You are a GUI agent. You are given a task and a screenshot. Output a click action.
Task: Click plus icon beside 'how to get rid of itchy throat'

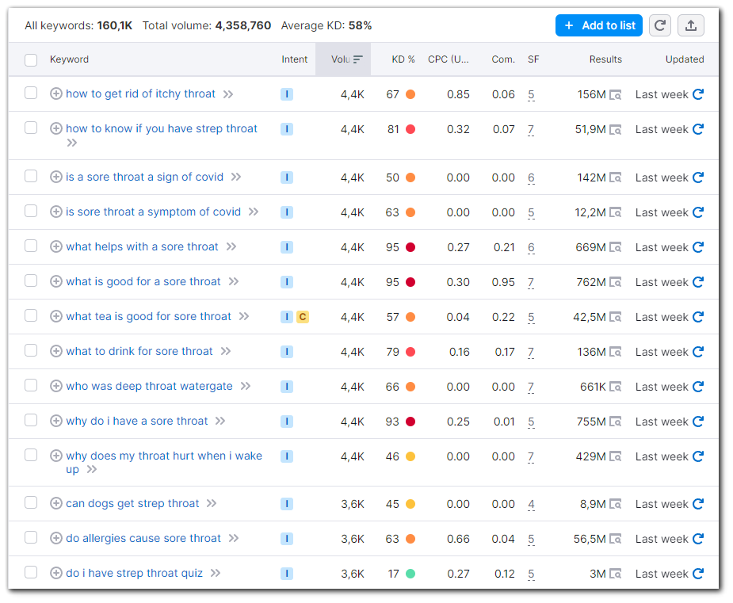pos(56,94)
